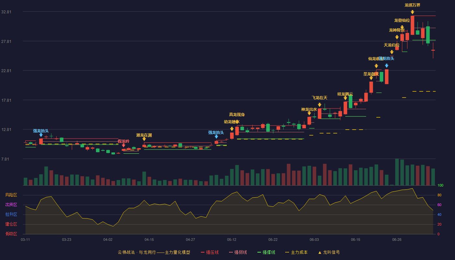Click the 04-15 date axis label
The height and width of the screenshot is (260, 455).
tap(149, 240)
